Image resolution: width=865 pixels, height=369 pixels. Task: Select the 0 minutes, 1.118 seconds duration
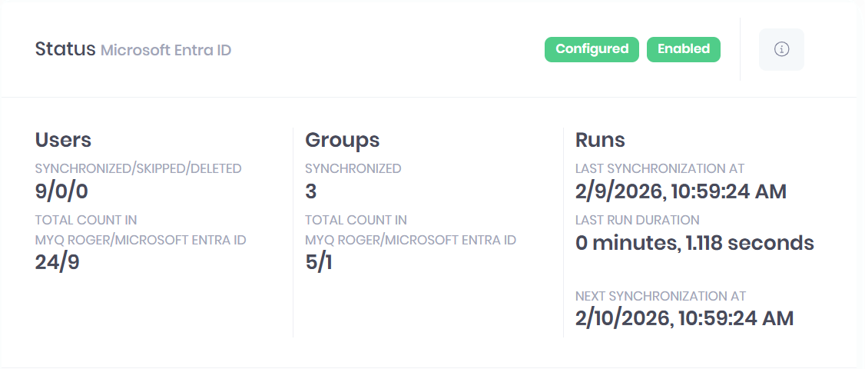(x=694, y=244)
